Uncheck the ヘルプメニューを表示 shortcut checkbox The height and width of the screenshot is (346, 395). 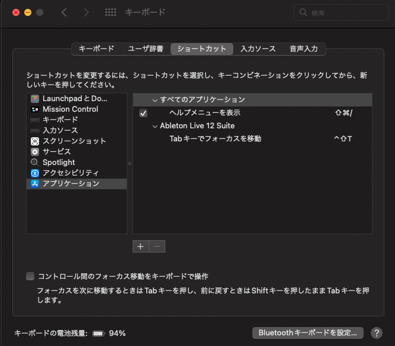[x=143, y=113]
